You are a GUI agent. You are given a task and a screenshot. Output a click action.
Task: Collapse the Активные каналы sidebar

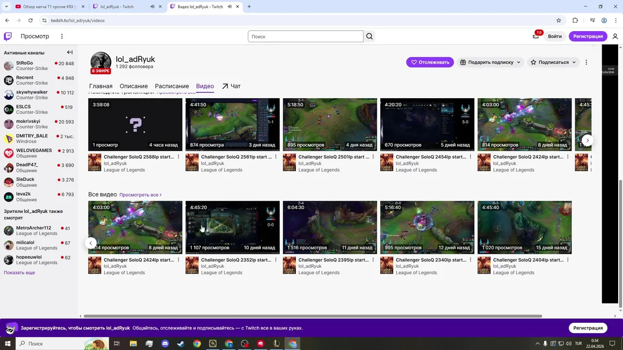(70, 52)
